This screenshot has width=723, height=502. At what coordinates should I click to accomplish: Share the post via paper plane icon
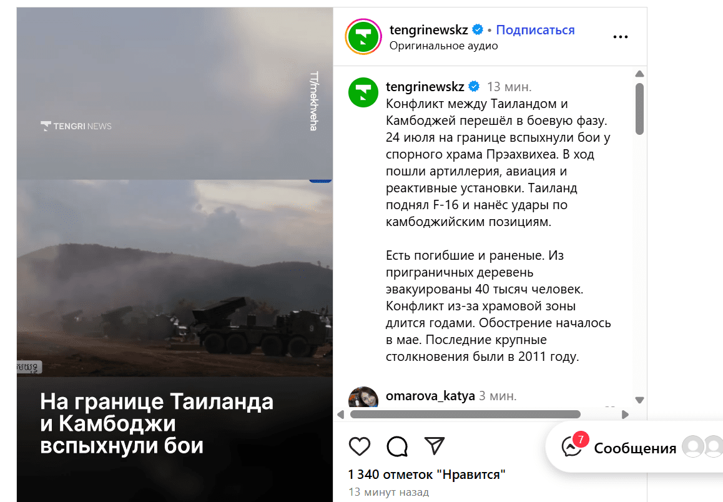pyautogui.click(x=435, y=446)
